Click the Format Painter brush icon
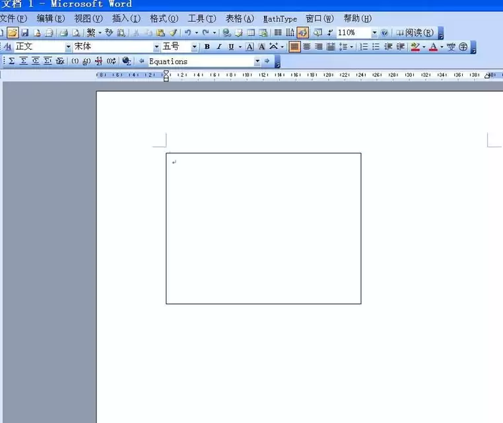 173,33
